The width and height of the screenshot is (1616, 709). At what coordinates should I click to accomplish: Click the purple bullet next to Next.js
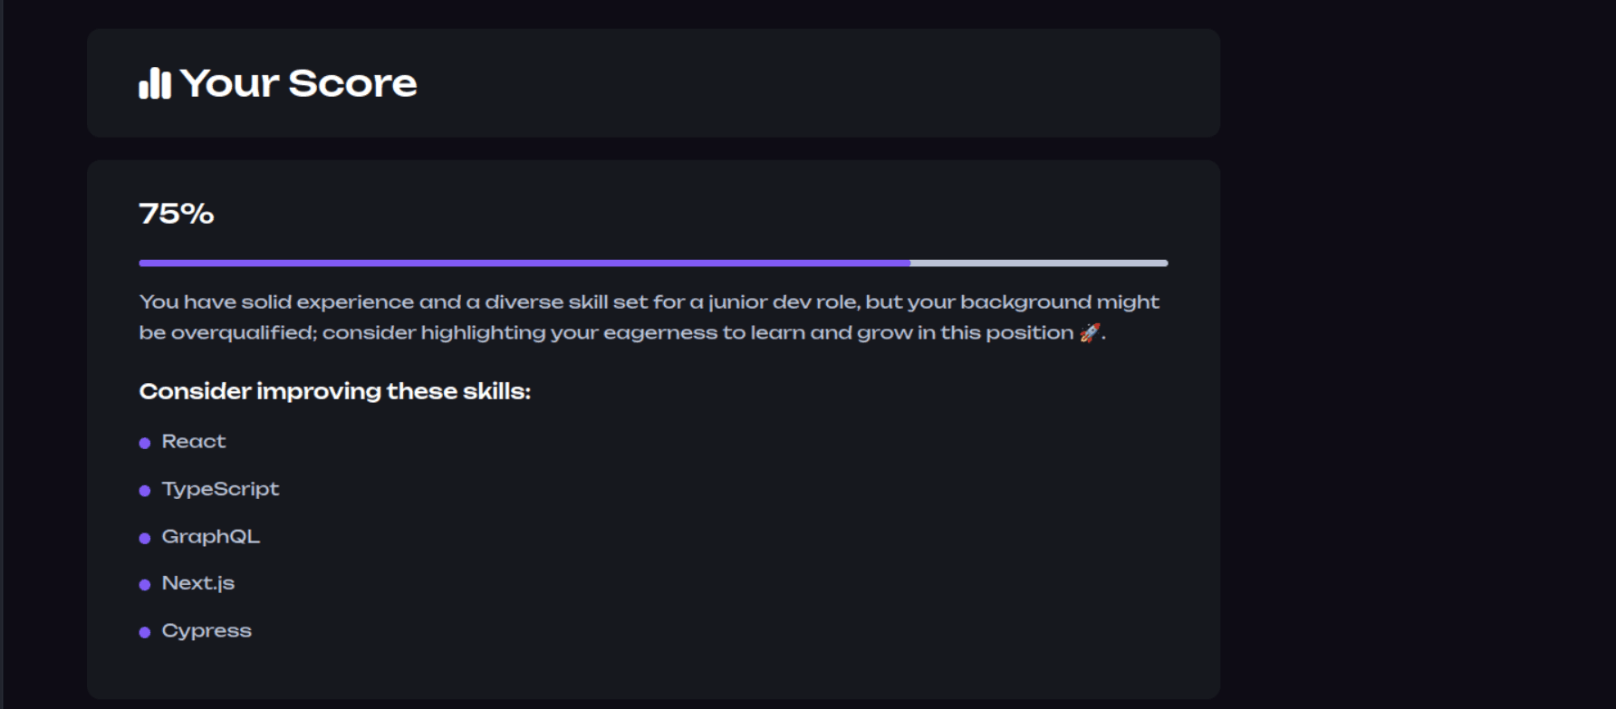(x=144, y=585)
